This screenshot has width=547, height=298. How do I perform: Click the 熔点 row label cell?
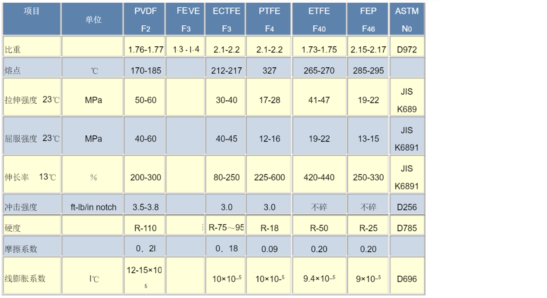click(13, 70)
